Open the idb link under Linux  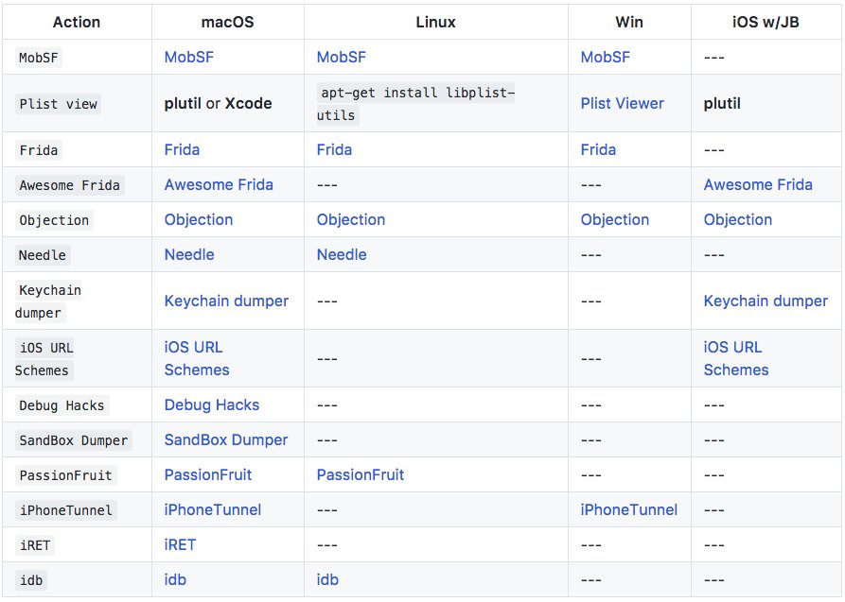[327, 580]
